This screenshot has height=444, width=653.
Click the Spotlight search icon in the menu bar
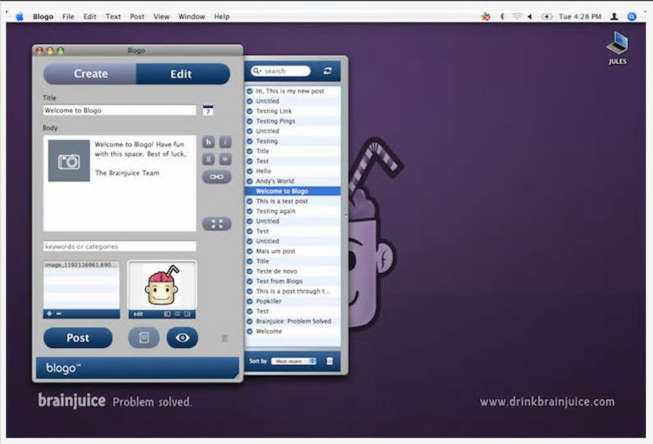point(632,17)
